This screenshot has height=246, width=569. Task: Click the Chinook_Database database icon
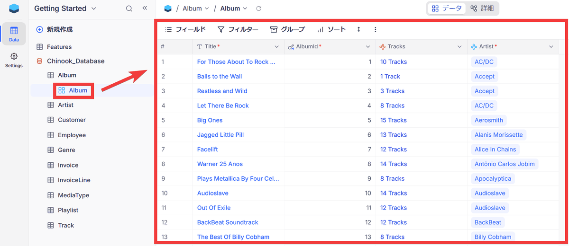(x=39, y=61)
